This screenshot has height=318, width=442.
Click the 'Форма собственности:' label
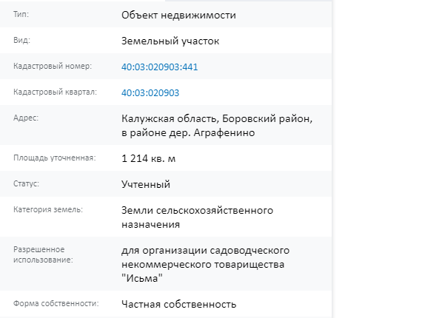(56, 303)
